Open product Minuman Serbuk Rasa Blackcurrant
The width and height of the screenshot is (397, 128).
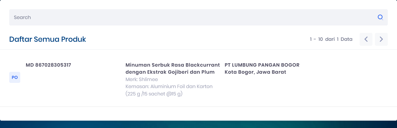(x=173, y=65)
